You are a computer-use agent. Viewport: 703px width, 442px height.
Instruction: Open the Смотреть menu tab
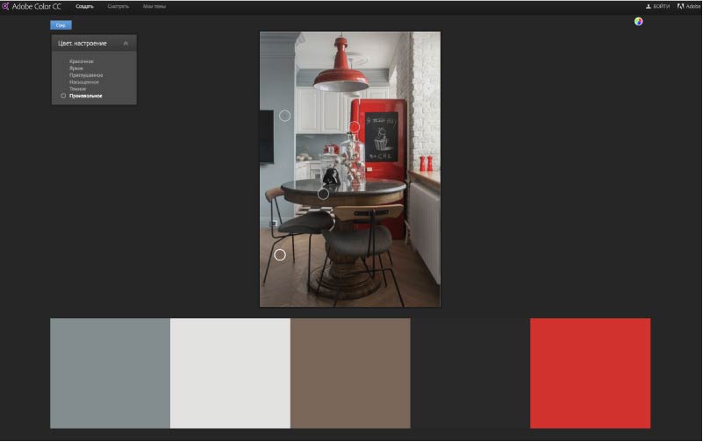point(118,6)
